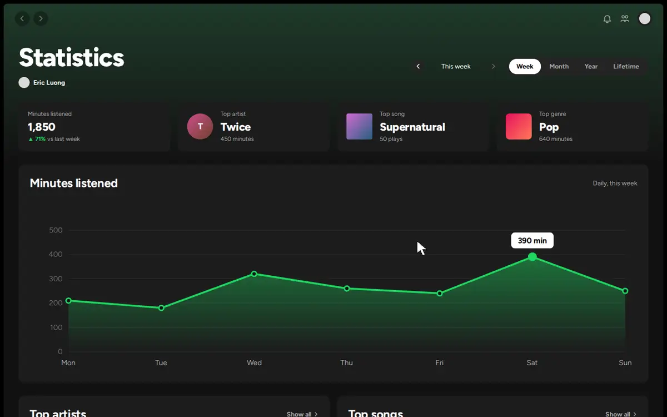Click the 390 min tooltip
Image resolution: width=667 pixels, height=417 pixels.
coord(532,240)
